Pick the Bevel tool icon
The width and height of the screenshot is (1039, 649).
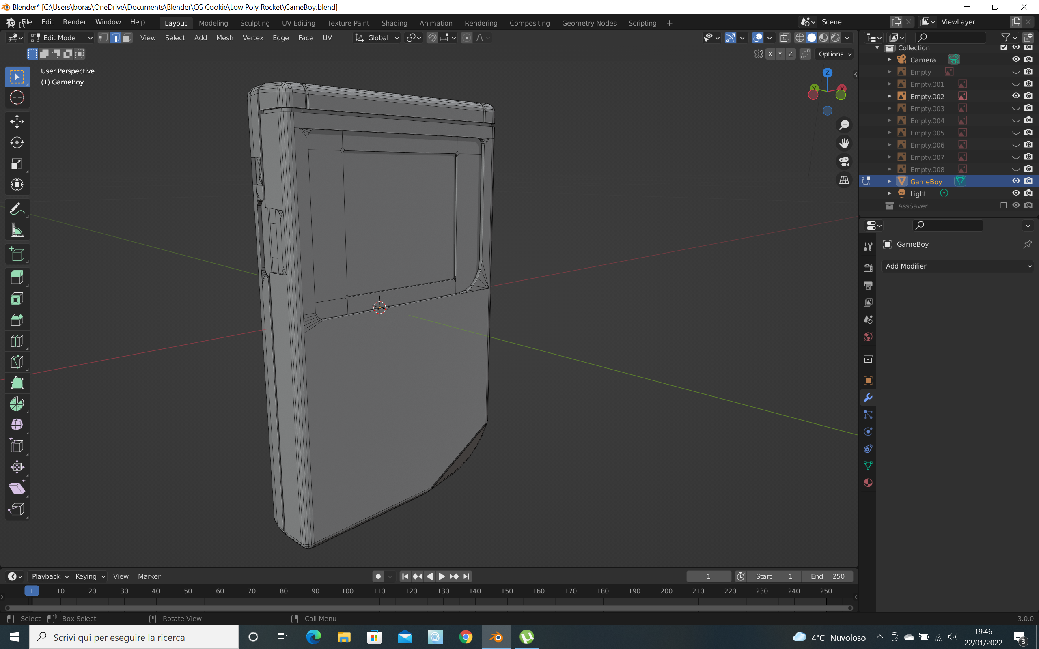click(x=17, y=320)
